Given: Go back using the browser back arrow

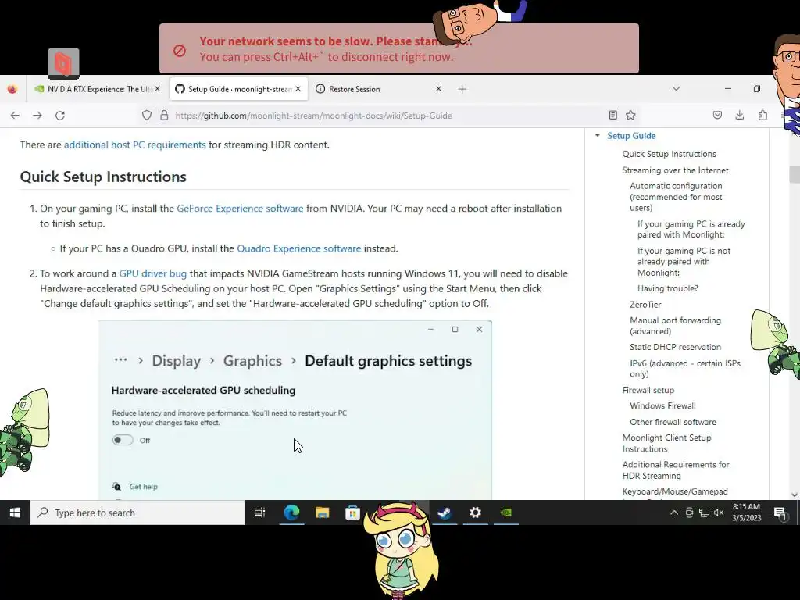Looking at the screenshot, I should pos(15,116).
